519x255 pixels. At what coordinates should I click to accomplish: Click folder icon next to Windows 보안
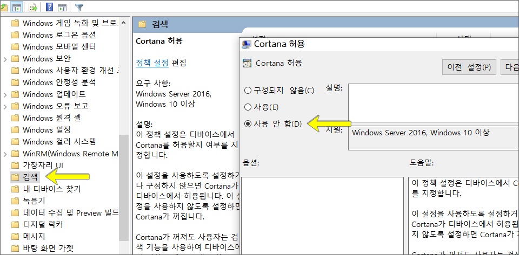15,59
